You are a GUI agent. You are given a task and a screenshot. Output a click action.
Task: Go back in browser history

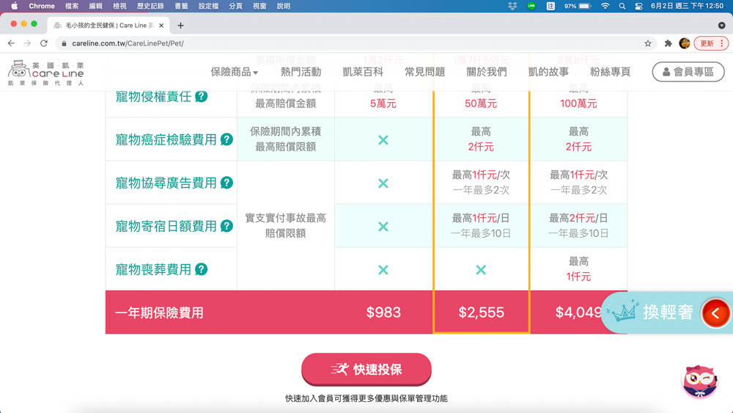(x=11, y=43)
